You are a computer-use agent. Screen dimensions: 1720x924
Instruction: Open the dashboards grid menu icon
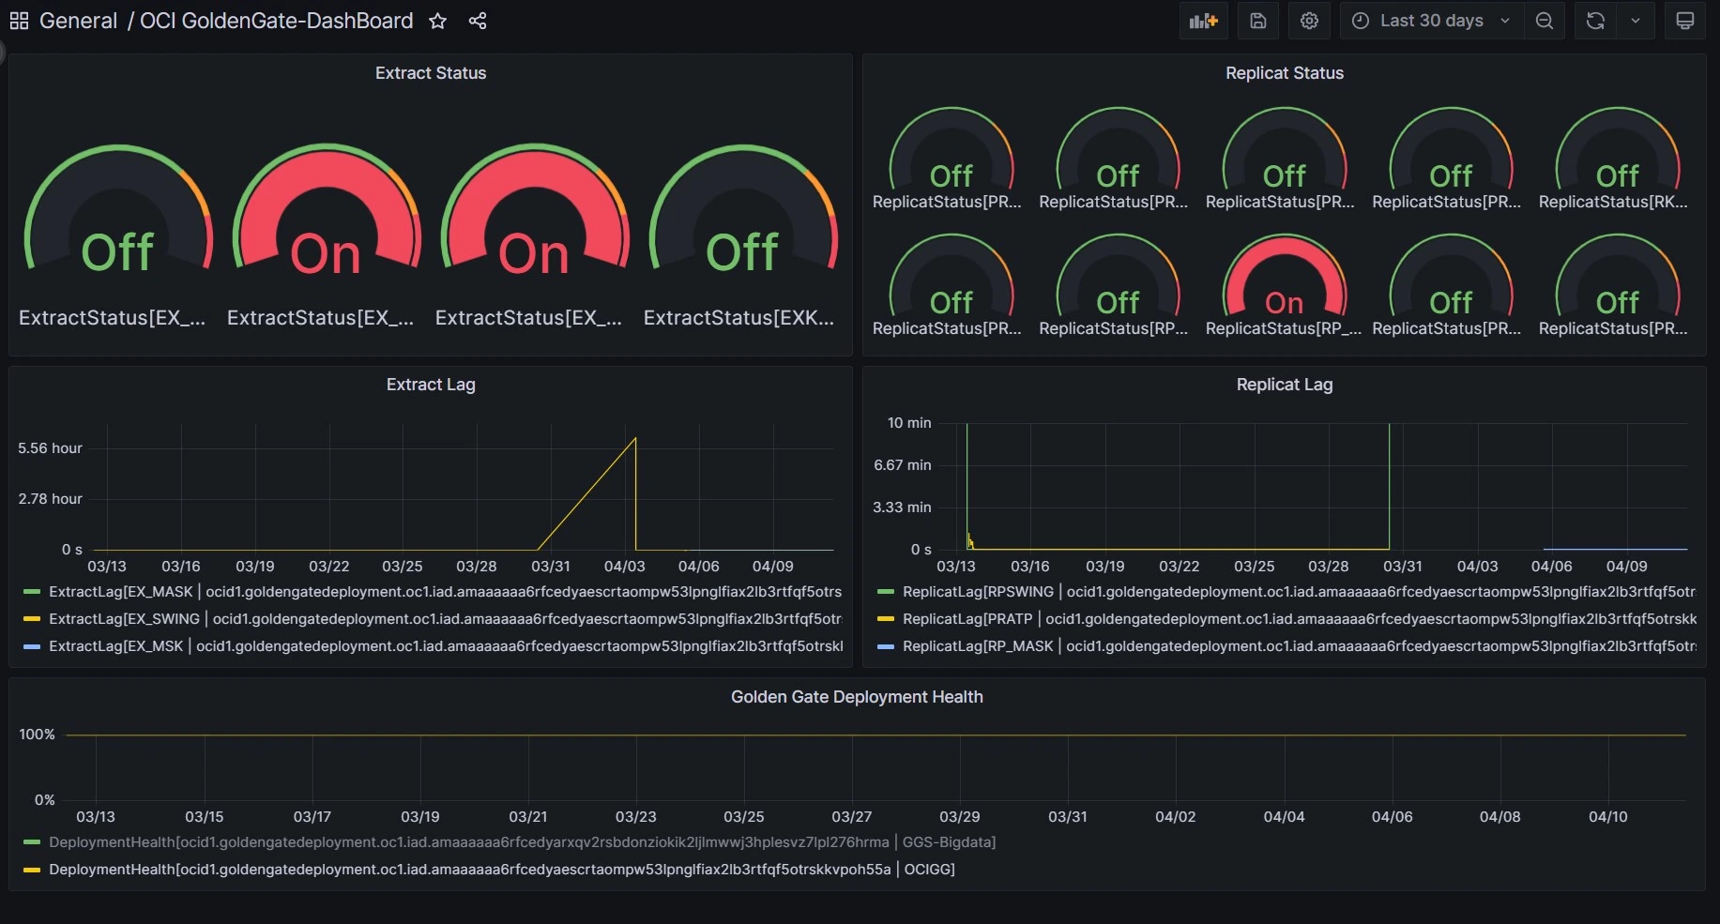point(19,21)
